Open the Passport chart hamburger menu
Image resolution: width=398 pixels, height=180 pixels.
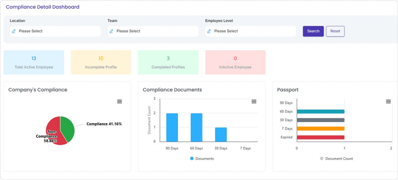pyautogui.click(x=388, y=101)
